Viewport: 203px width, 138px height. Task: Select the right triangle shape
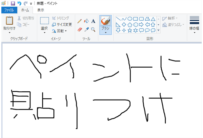click(x=118, y=25)
